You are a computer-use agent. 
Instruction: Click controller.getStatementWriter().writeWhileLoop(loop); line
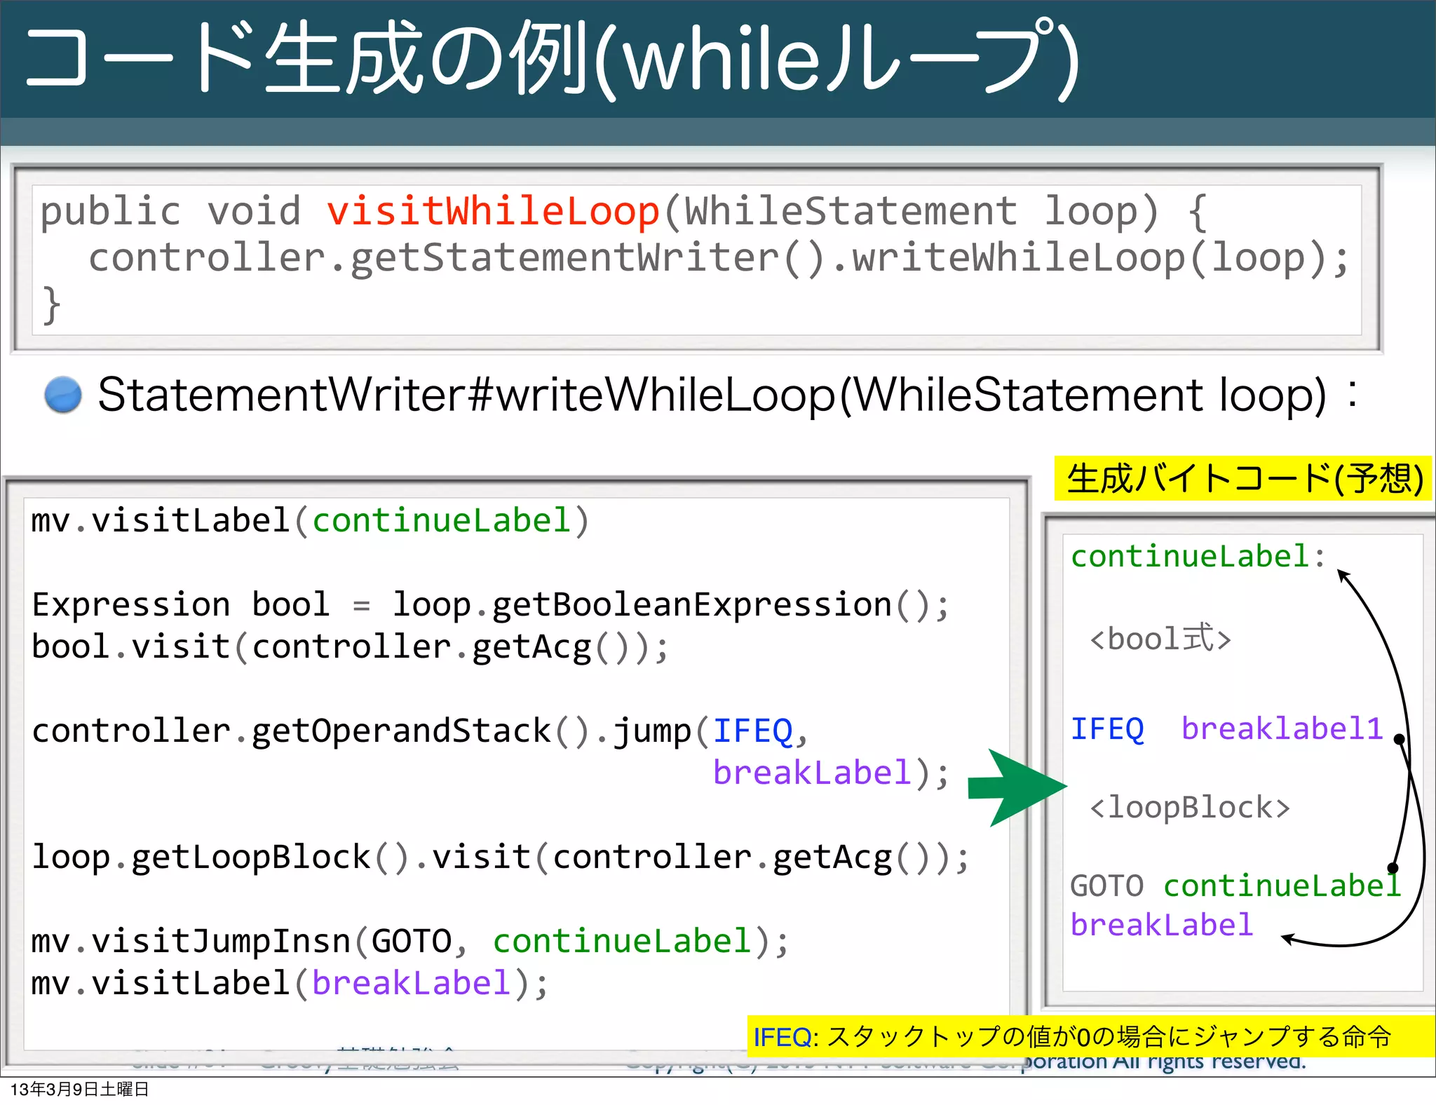(719, 258)
